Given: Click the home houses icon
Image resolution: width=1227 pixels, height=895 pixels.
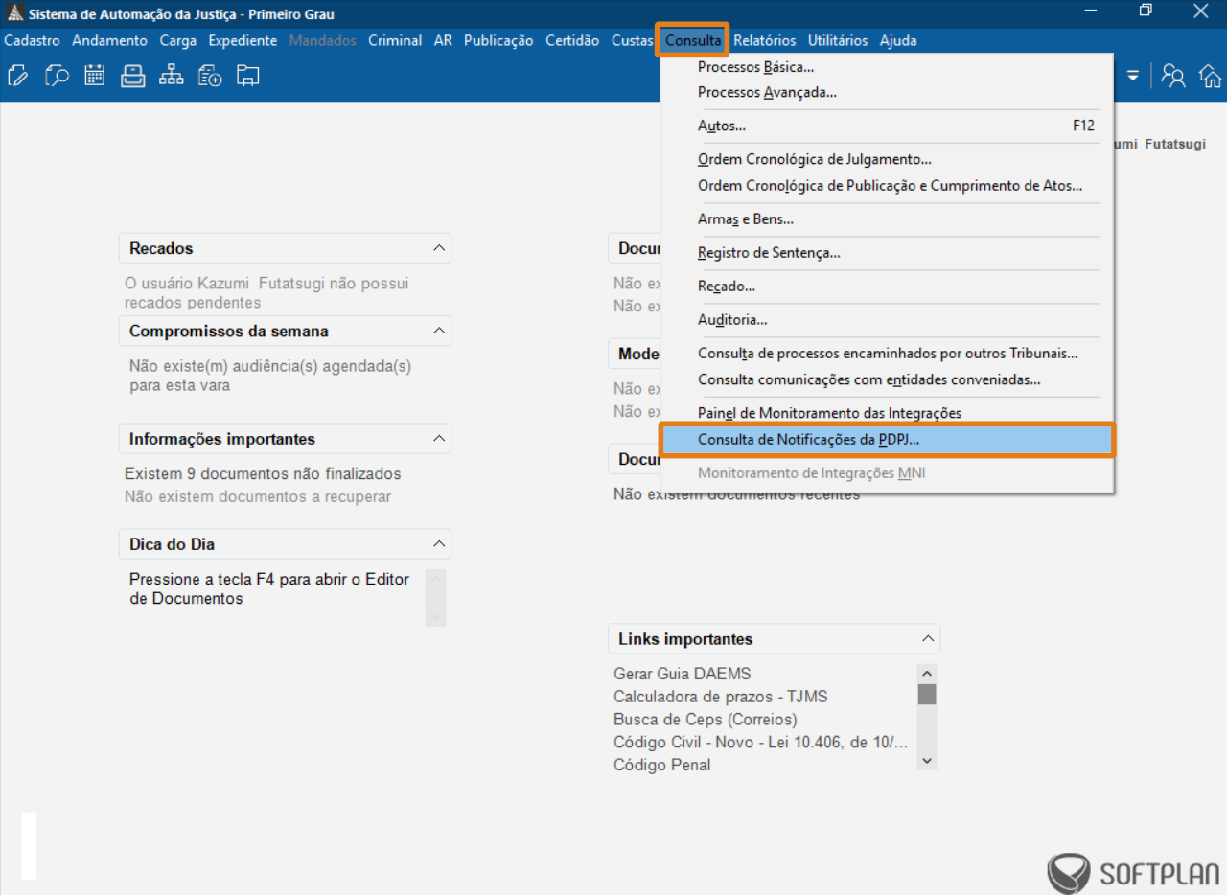Looking at the screenshot, I should pos(1211,76).
